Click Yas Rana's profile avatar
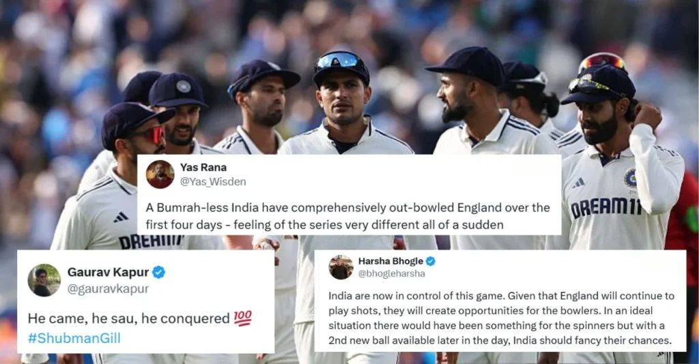 coord(160,175)
